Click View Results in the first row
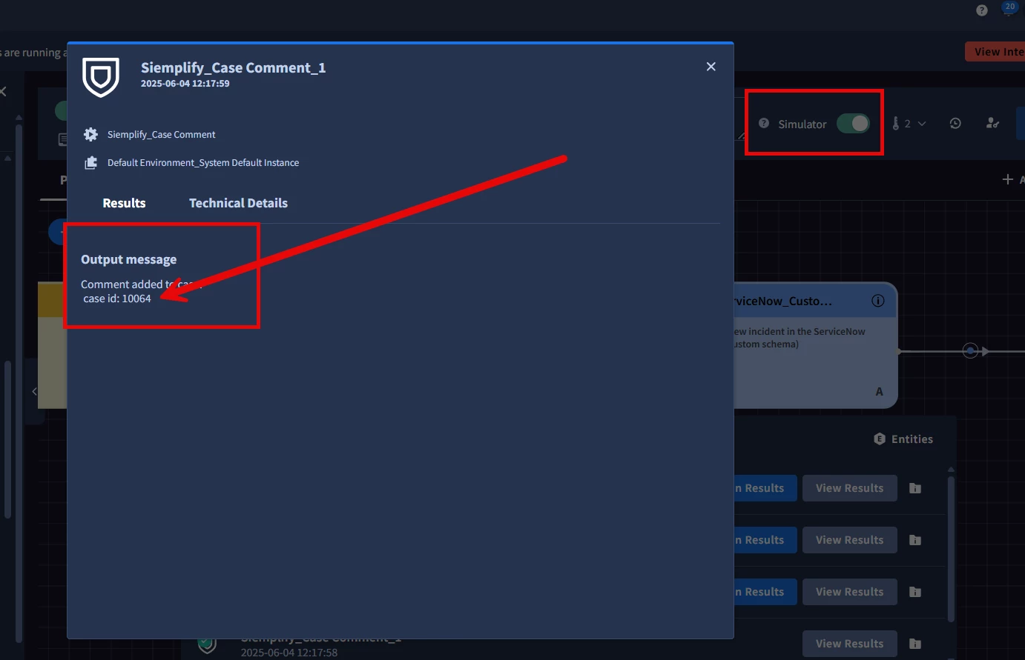This screenshot has width=1025, height=660. 850,488
